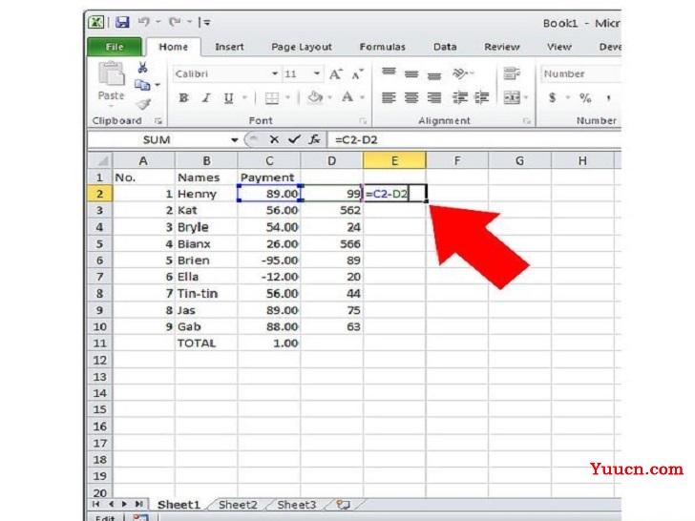This screenshot has width=695, height=521.
Task: Open Insert Function fx icon
Action: 314,139
